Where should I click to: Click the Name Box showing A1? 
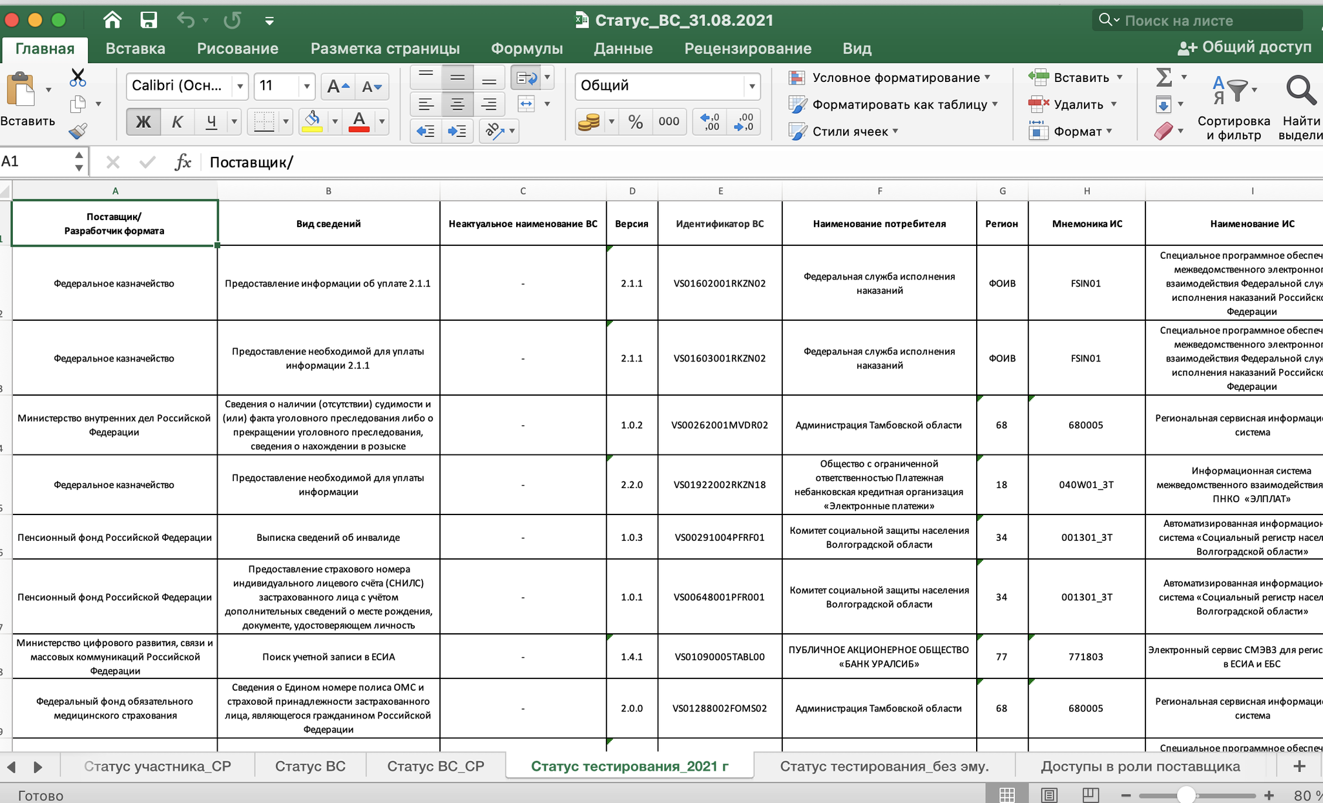tap(37, 161)
